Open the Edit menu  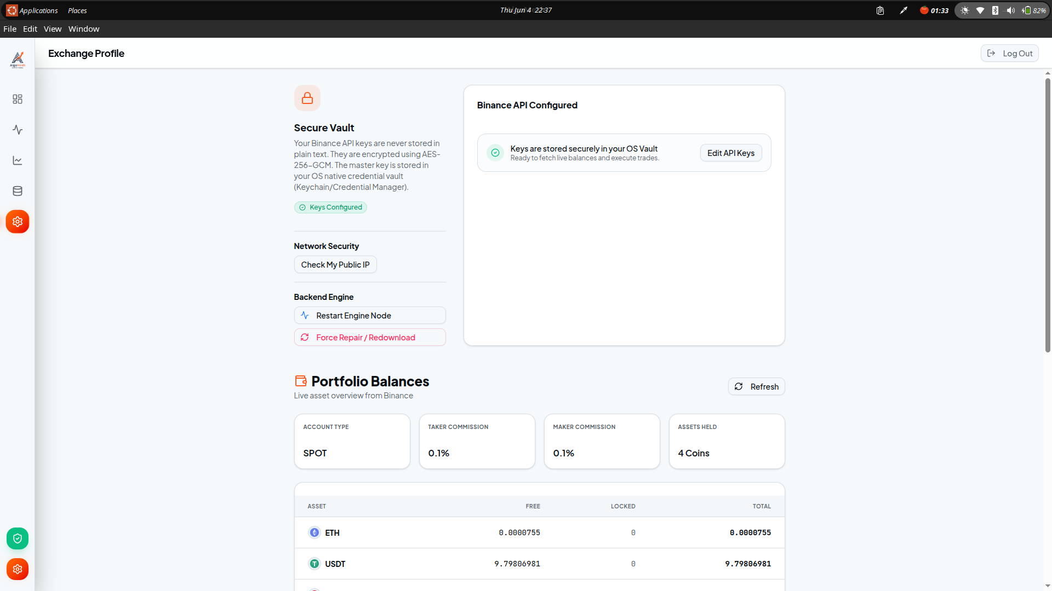click(x=30, y=29)
